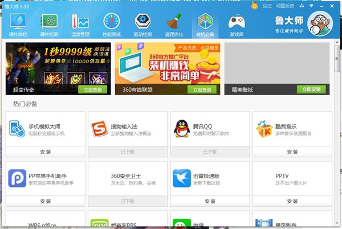Open the 硬件体检 hardware checkup section
Image resolution: width=342 pixels, height=229 pixels.
(18, 24)
